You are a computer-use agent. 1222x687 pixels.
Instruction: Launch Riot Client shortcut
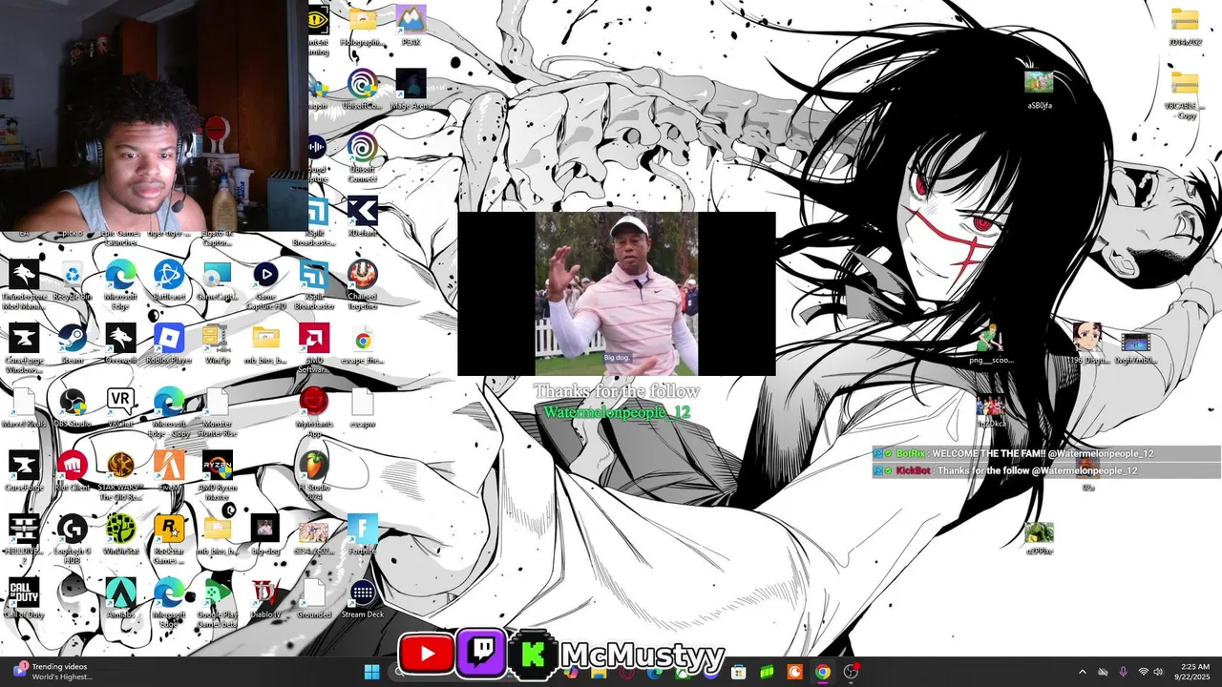click(x=73, y=471)
